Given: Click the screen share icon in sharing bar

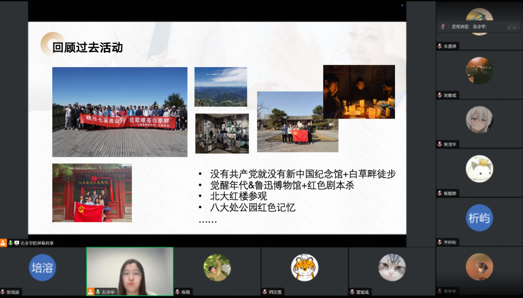Looking at the screenshot, I should (x=17, y=243).
